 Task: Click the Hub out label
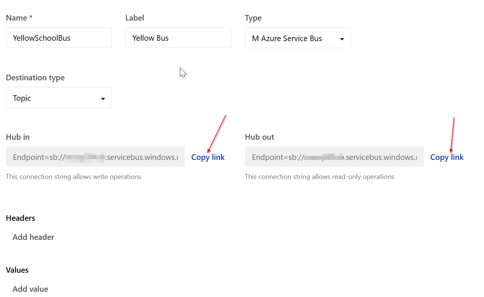point(259,137)
